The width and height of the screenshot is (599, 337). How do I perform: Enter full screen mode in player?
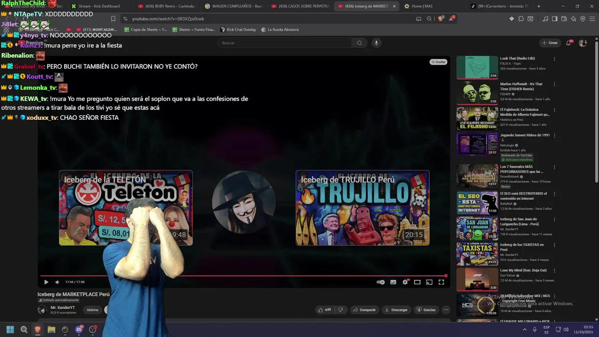click(441, 282)
